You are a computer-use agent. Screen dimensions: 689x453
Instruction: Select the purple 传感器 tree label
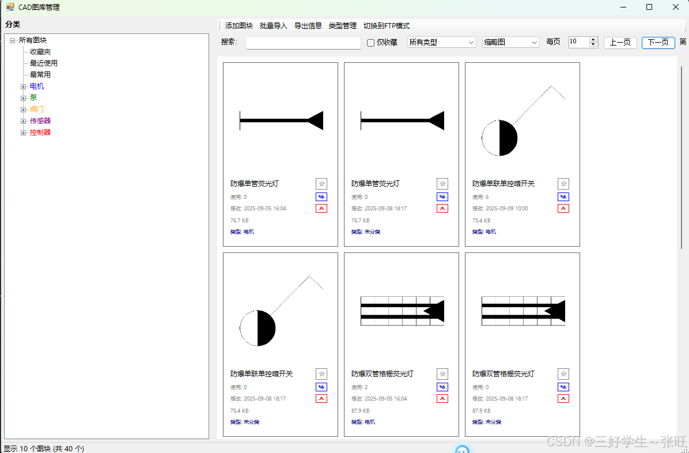40,120
